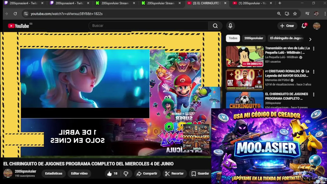Switch to second 200iqonasier4 Twitch tab
This screenshot has width=327, height=184.
69,3
